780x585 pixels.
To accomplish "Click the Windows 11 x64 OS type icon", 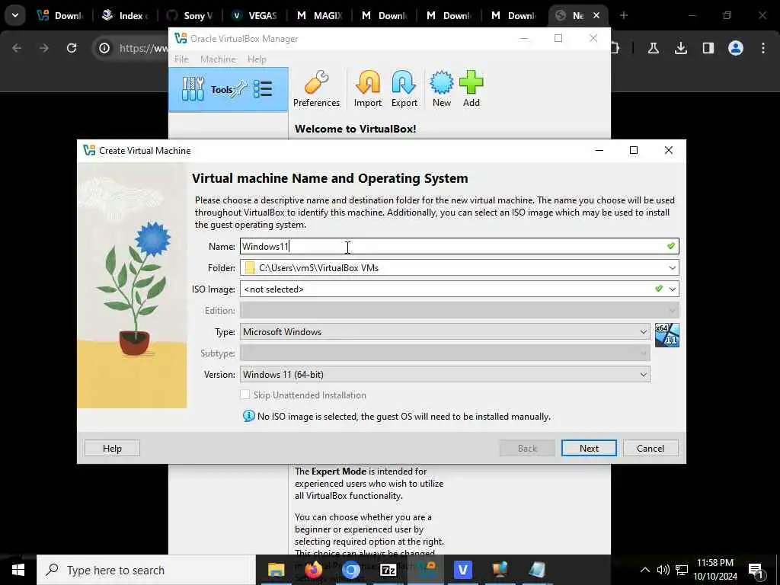I will [x=667, y=335].
